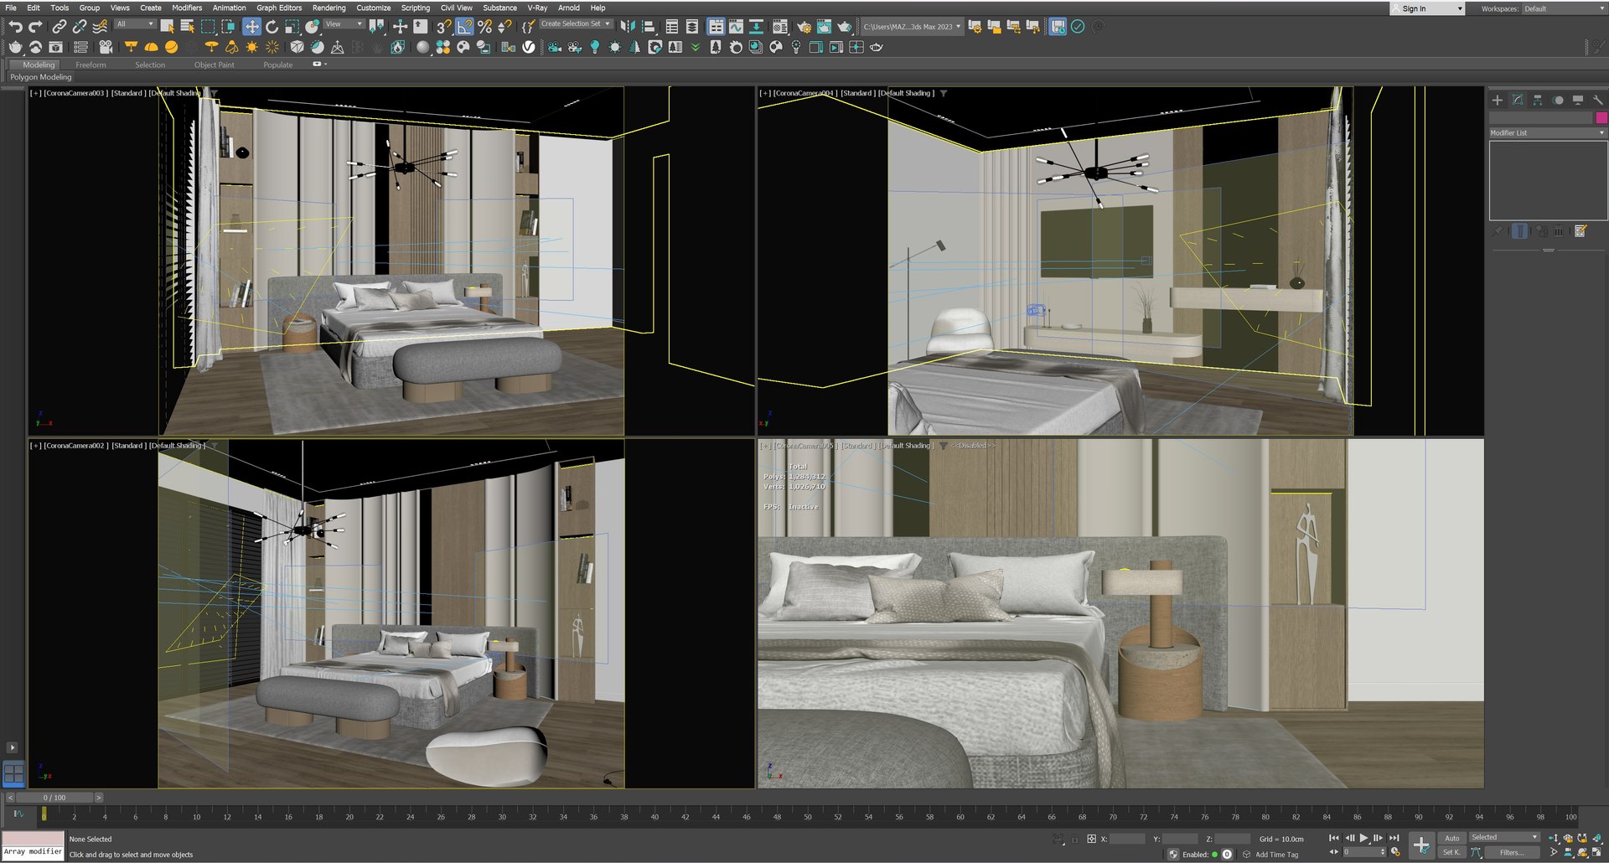Expand the Modifier List dropdown
Screen dimensions: 1609x863
click(1547, 132)
